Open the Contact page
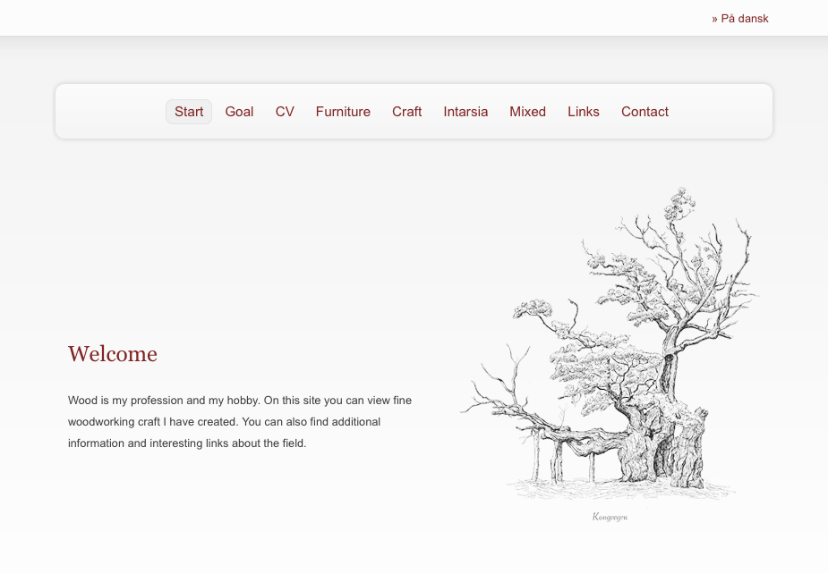 pos(644,112)
